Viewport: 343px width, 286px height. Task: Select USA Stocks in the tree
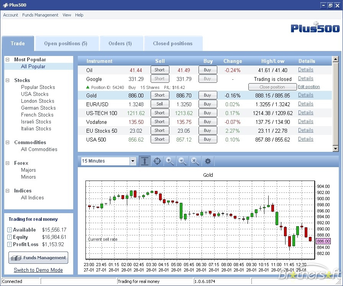pyautogui.click(x=35, y=94)
